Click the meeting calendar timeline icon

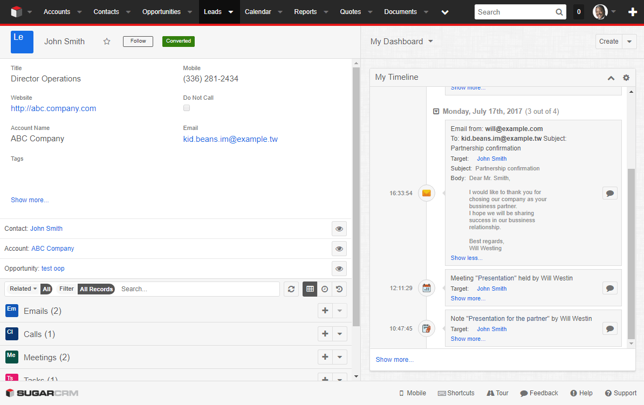427,288
